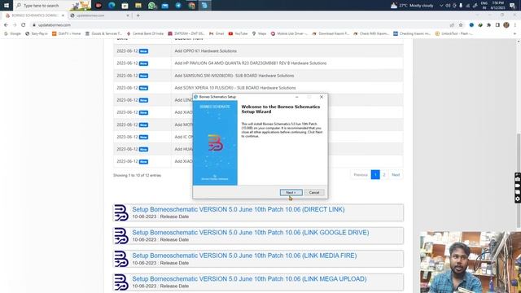Screen dimensions: 521x293
Task: Open the Mail app from the taskbar
Action: click(165, 6)
